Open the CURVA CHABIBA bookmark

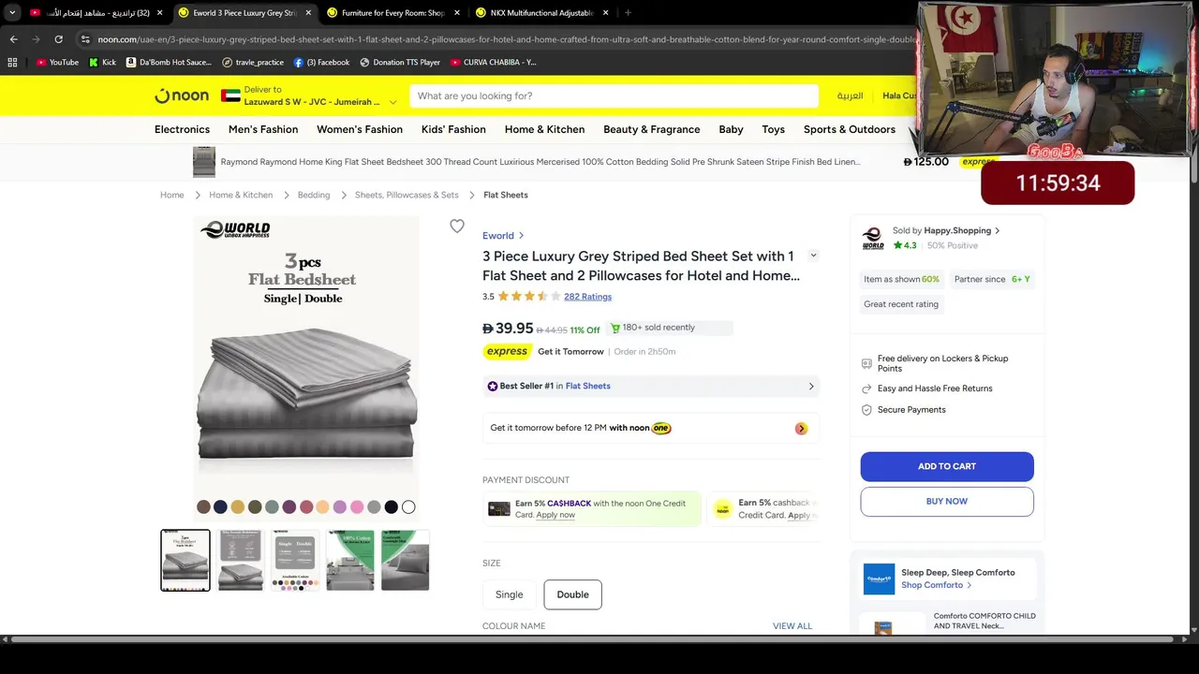click(494, 62)
